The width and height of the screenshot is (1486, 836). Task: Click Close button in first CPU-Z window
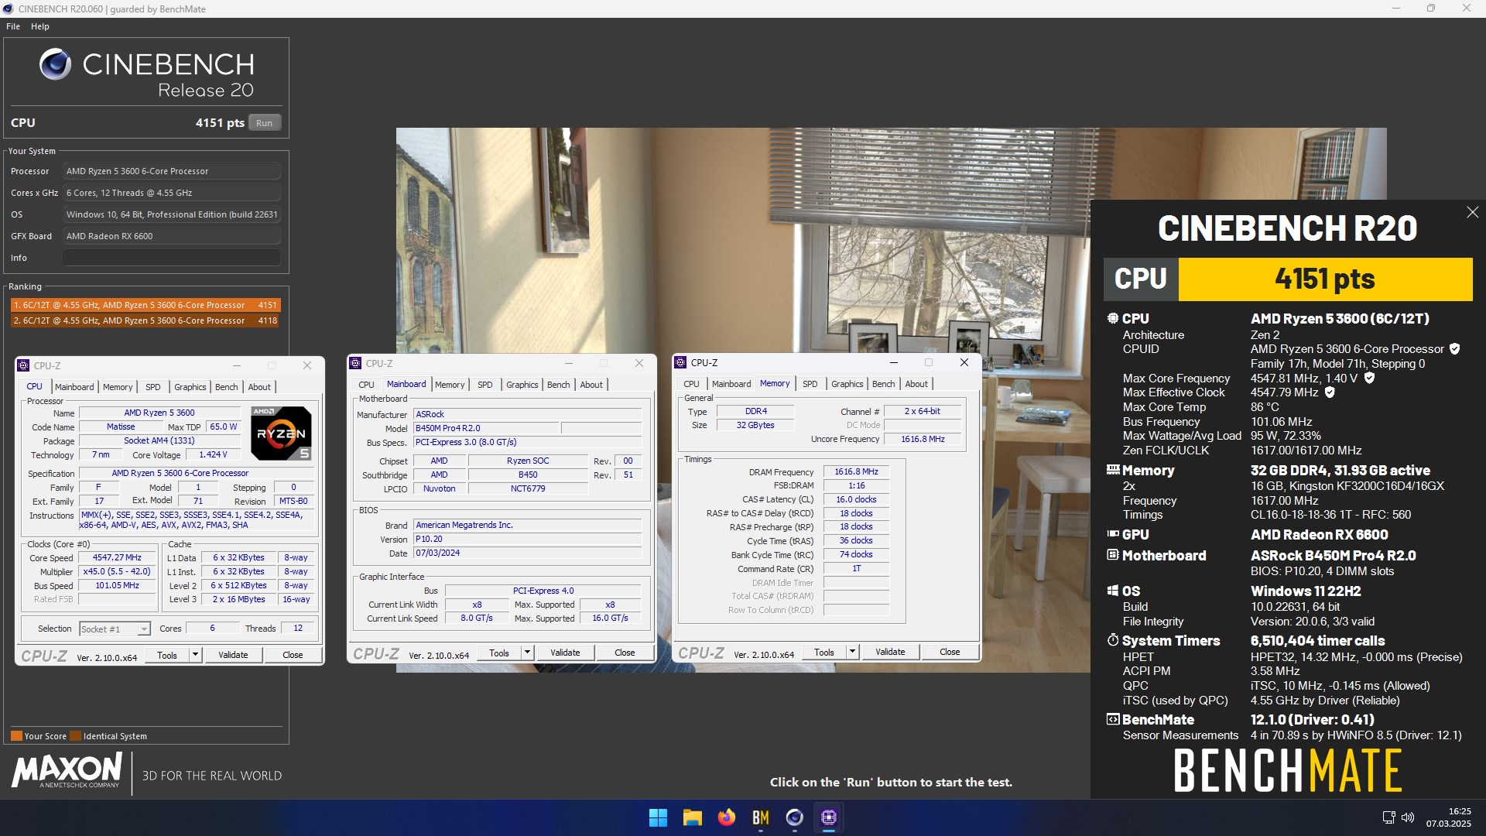pyautogui.click(x=293, y=655)
